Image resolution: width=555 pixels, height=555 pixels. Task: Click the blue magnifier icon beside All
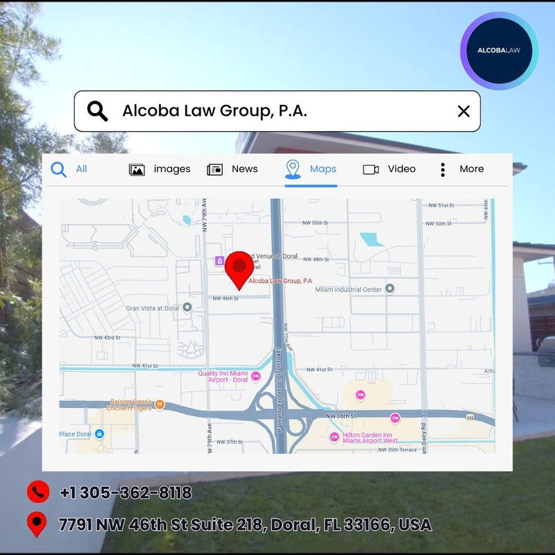point(58,169)
